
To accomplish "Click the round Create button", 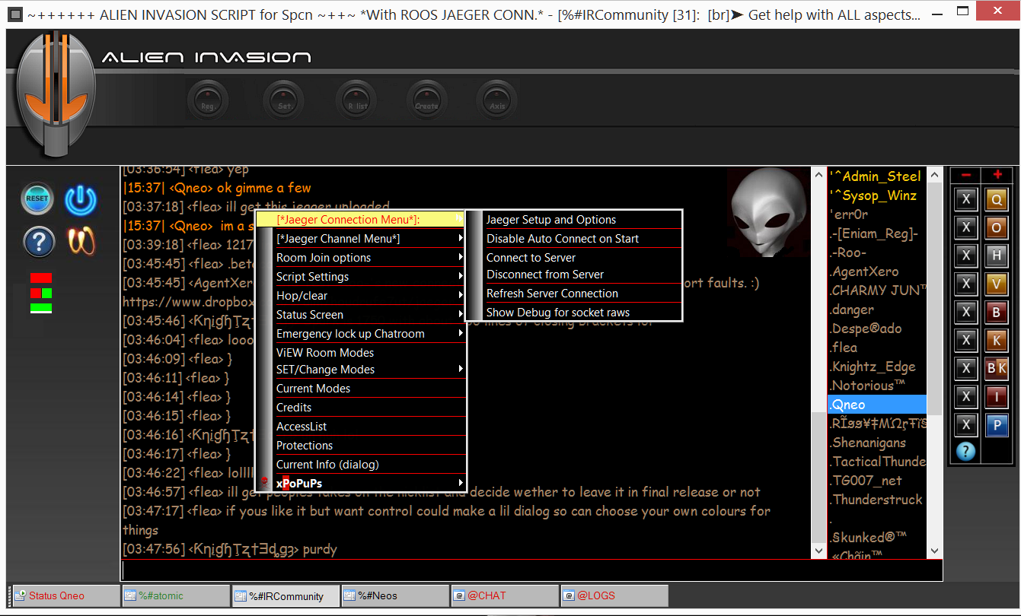I will click(x=426, y=100).
